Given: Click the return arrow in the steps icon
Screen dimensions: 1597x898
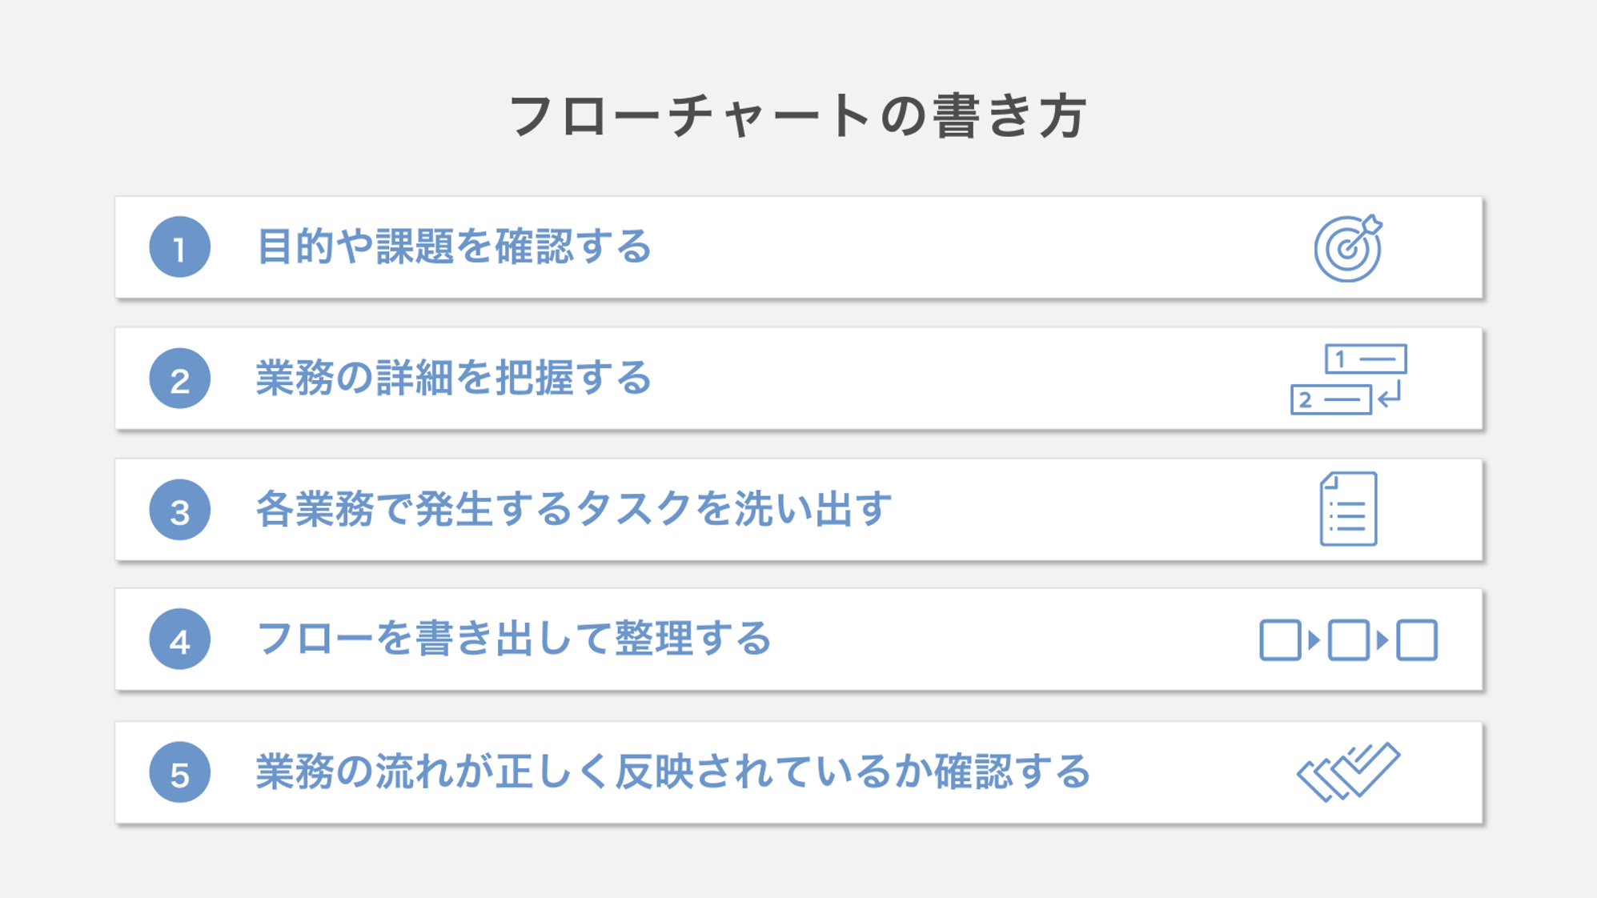Looking at the screenshot, I should [x=1390, y=395].
